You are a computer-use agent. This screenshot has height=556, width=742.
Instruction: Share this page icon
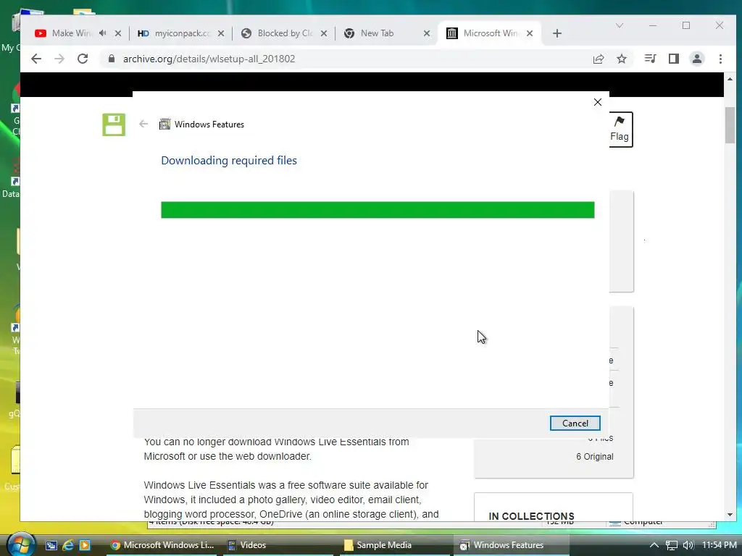coord(599,59)
